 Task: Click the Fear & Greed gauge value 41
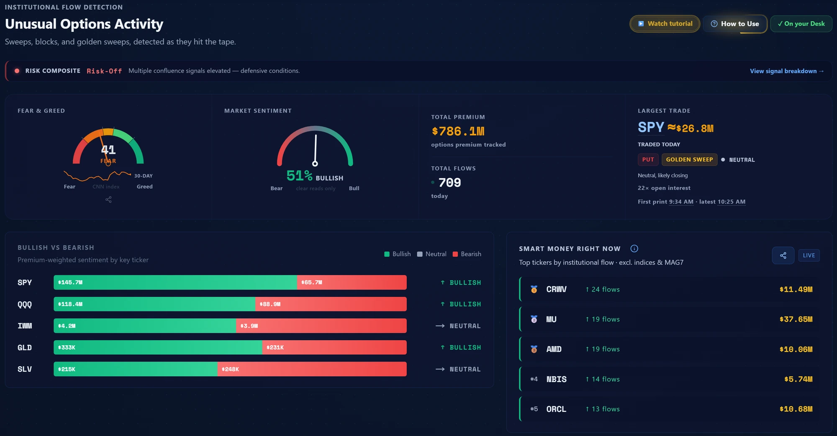[x=108, y=150]
